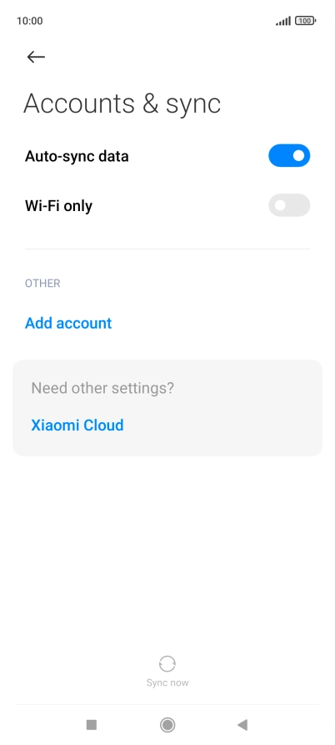Tap the divider line above OTHER section
This screenshot has width=335, height=745.
(167, 249)
